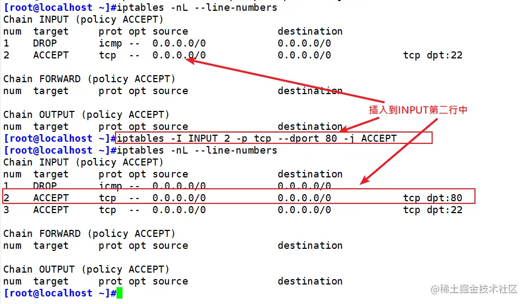This screenshot has height=304, width=527.
Task: Click destination 0.0.0.0/0 in rule number 3 row
Action: [x=304, y=210]
